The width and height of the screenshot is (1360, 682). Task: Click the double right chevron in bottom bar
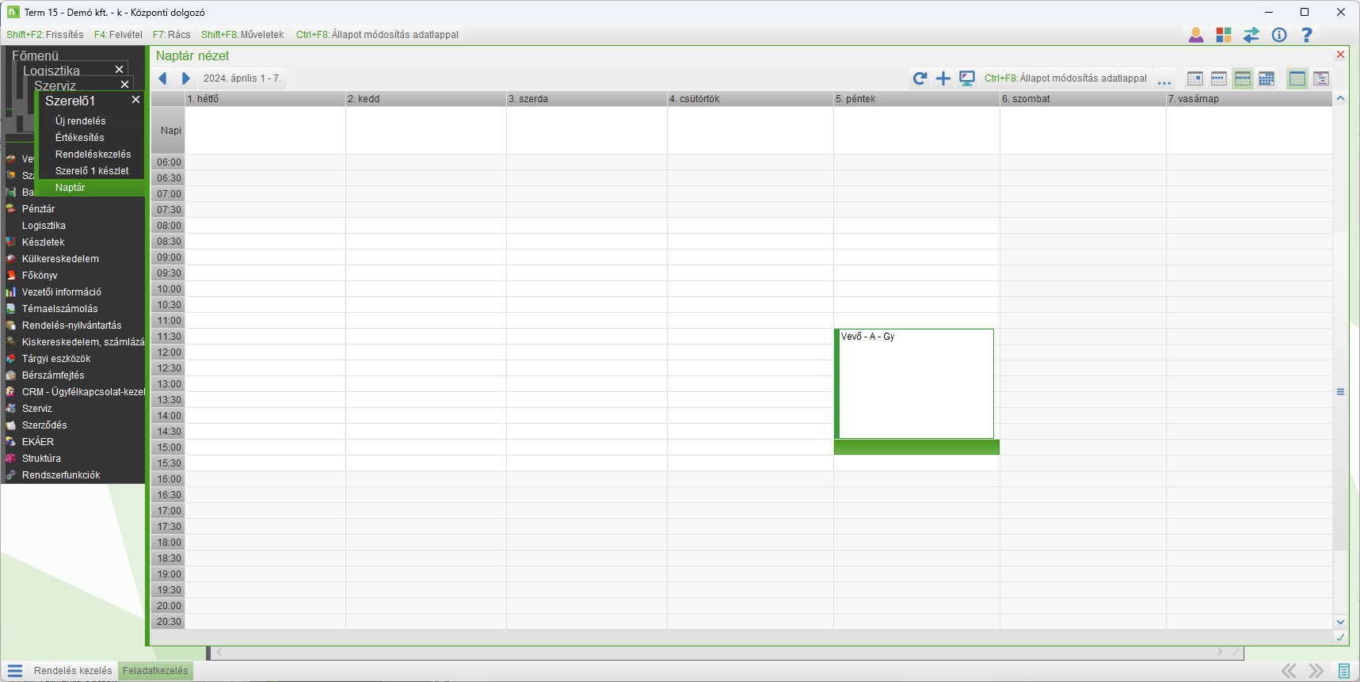[x=1316, y=671]
